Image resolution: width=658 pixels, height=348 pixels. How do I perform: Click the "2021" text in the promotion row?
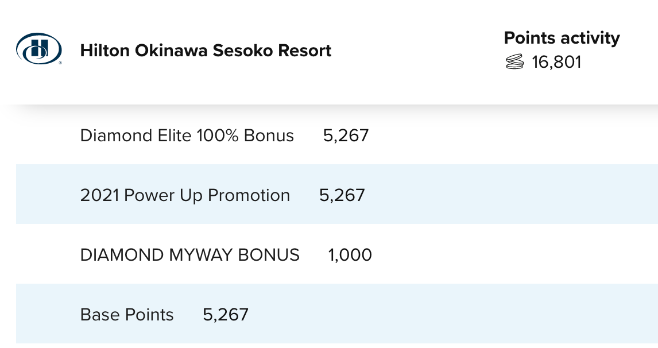click(100, 195)
